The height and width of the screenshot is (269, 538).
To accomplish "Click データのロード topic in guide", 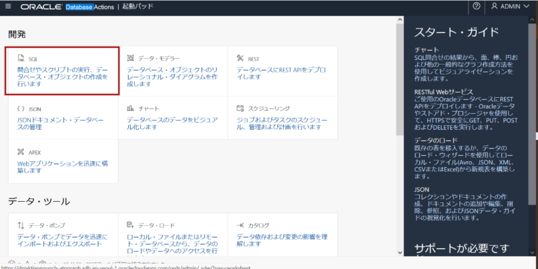I will (x=436, y=140).
